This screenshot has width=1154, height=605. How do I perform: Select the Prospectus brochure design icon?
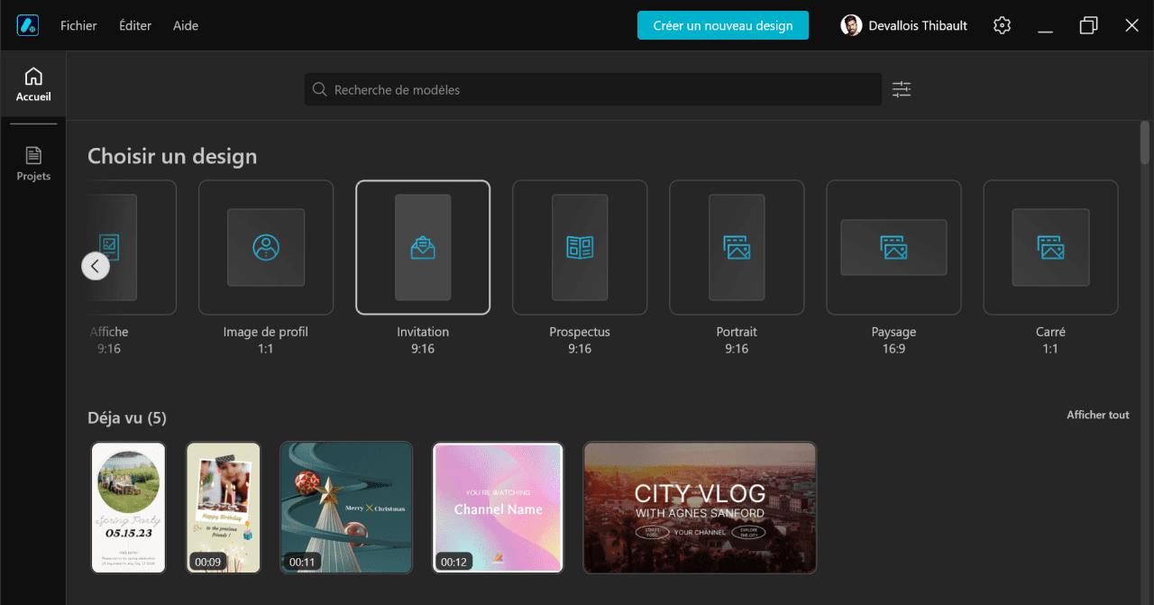(x=580, y=247)
